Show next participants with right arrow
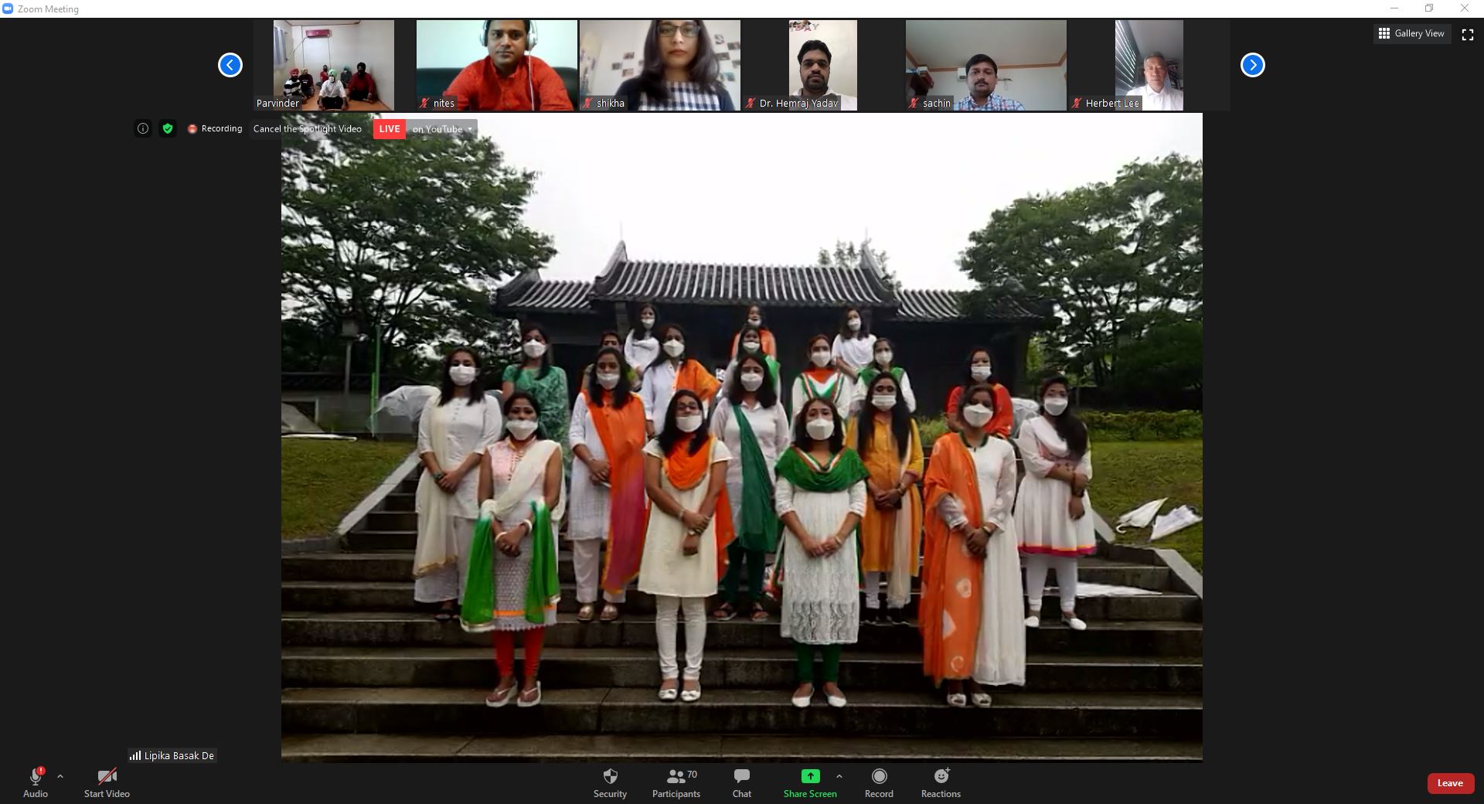1484x804 pixels. coord(1252,65)
